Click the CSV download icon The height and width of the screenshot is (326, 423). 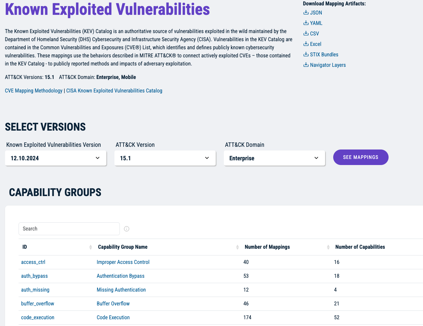click(x=306, y=33)
